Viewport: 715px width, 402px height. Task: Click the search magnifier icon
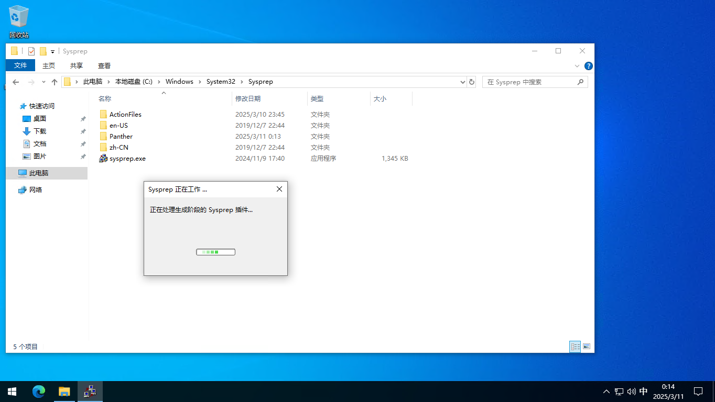580,82
